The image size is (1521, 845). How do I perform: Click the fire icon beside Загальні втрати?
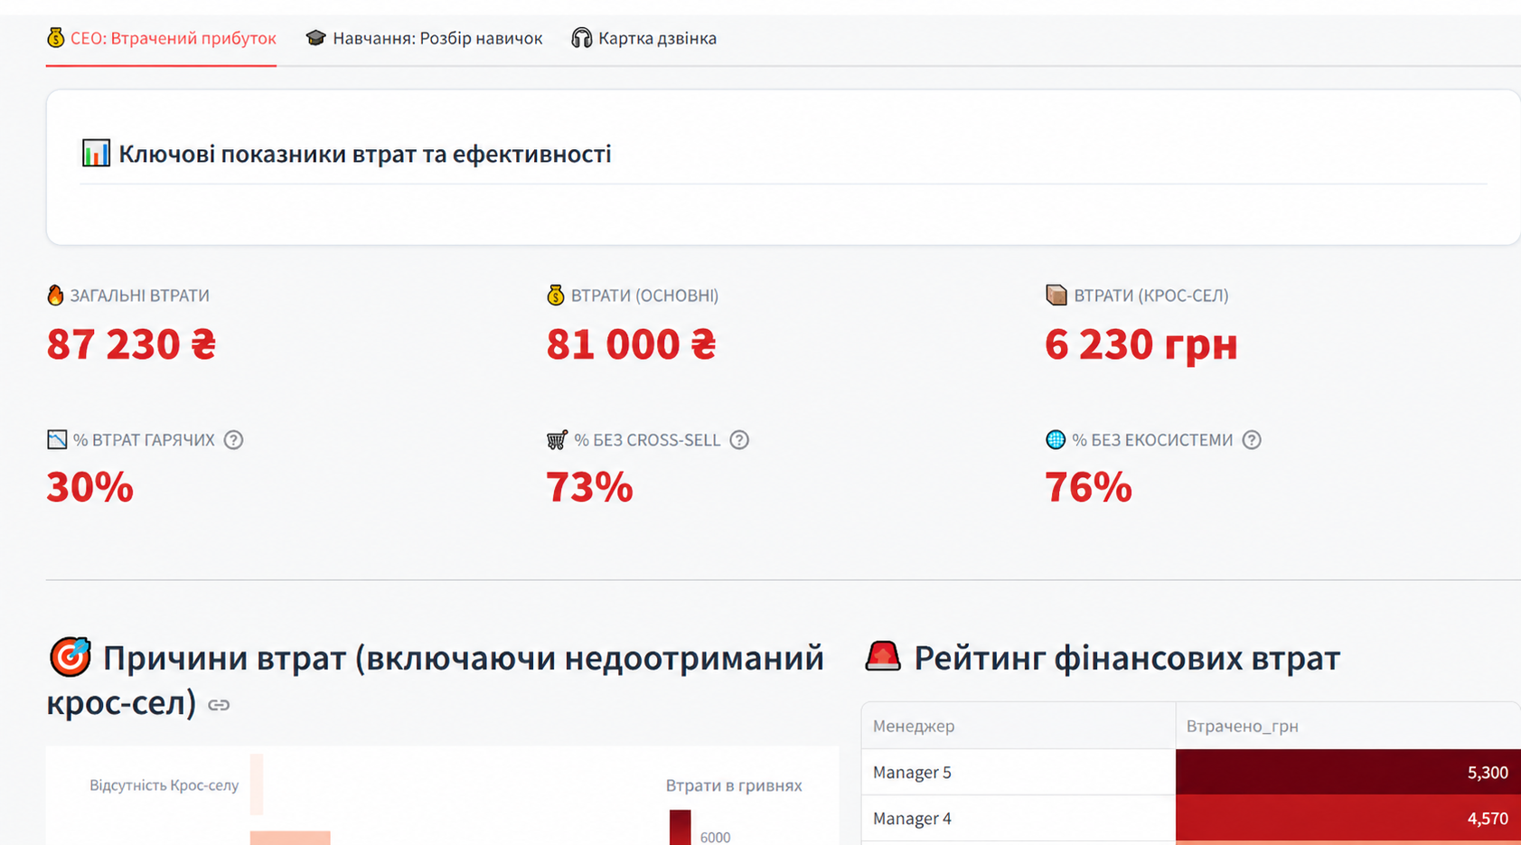(54, 295)
